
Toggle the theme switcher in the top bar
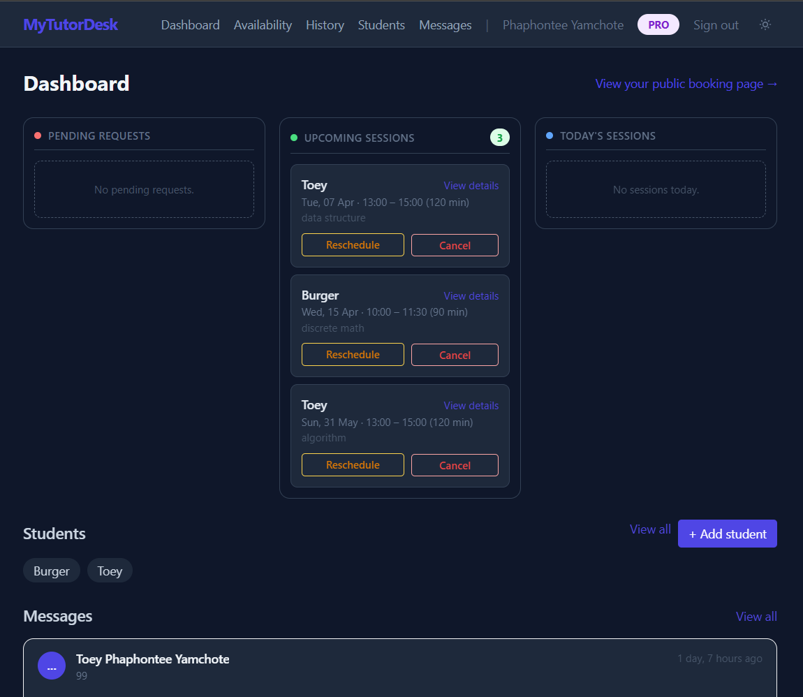[x=765, y=24]
